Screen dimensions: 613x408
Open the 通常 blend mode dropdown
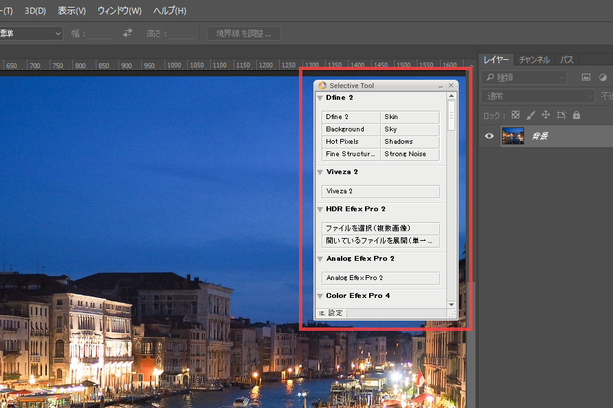click(x=539, y=96)
